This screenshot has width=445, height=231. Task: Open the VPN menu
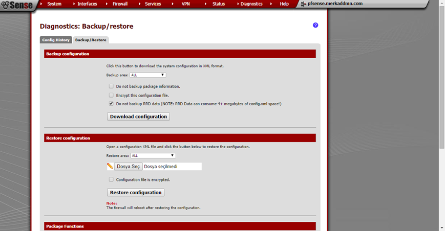pos(185,4)
